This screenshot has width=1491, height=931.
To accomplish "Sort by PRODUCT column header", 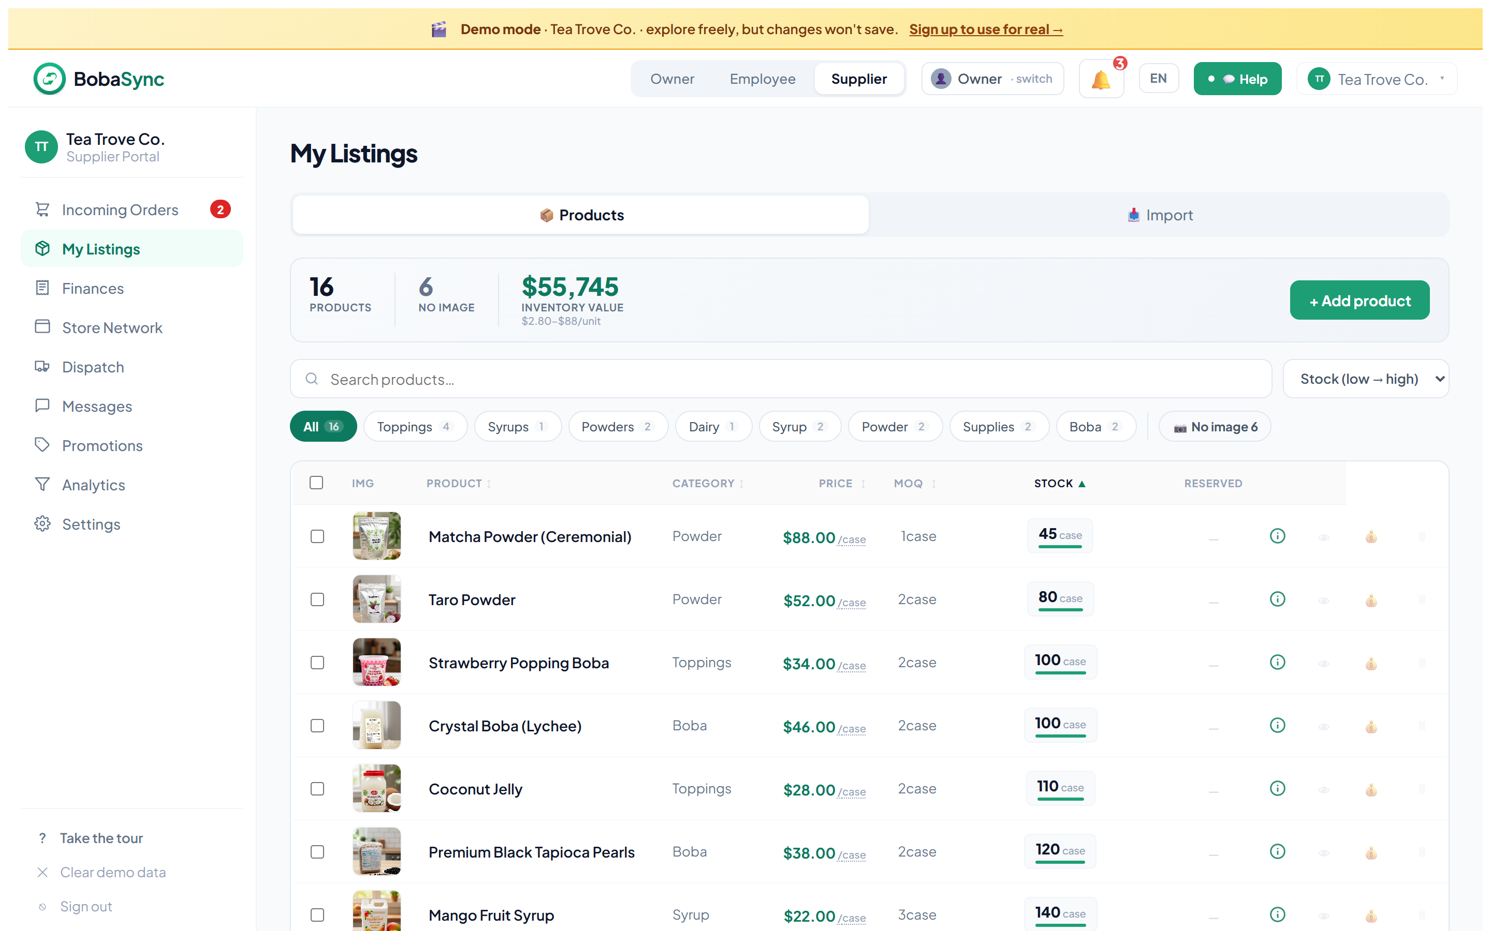I will [x=458, y=484].
